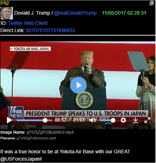Open video settings gear icon
Screen dimensions: 156x163
[123, 120]
